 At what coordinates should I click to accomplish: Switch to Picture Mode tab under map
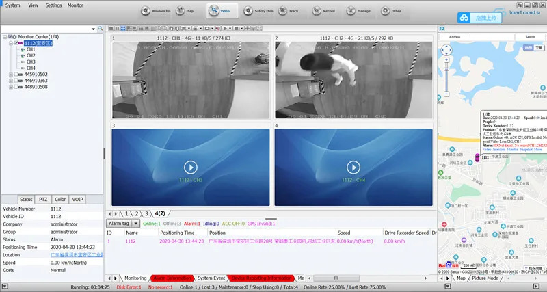(x=485, y=278)
